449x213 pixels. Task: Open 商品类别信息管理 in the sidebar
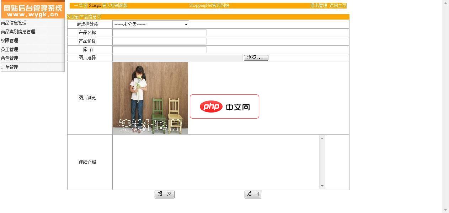[18, 32]
